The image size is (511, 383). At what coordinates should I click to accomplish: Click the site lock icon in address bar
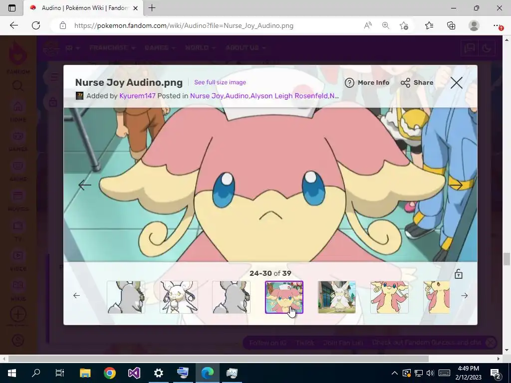[63, 25]
